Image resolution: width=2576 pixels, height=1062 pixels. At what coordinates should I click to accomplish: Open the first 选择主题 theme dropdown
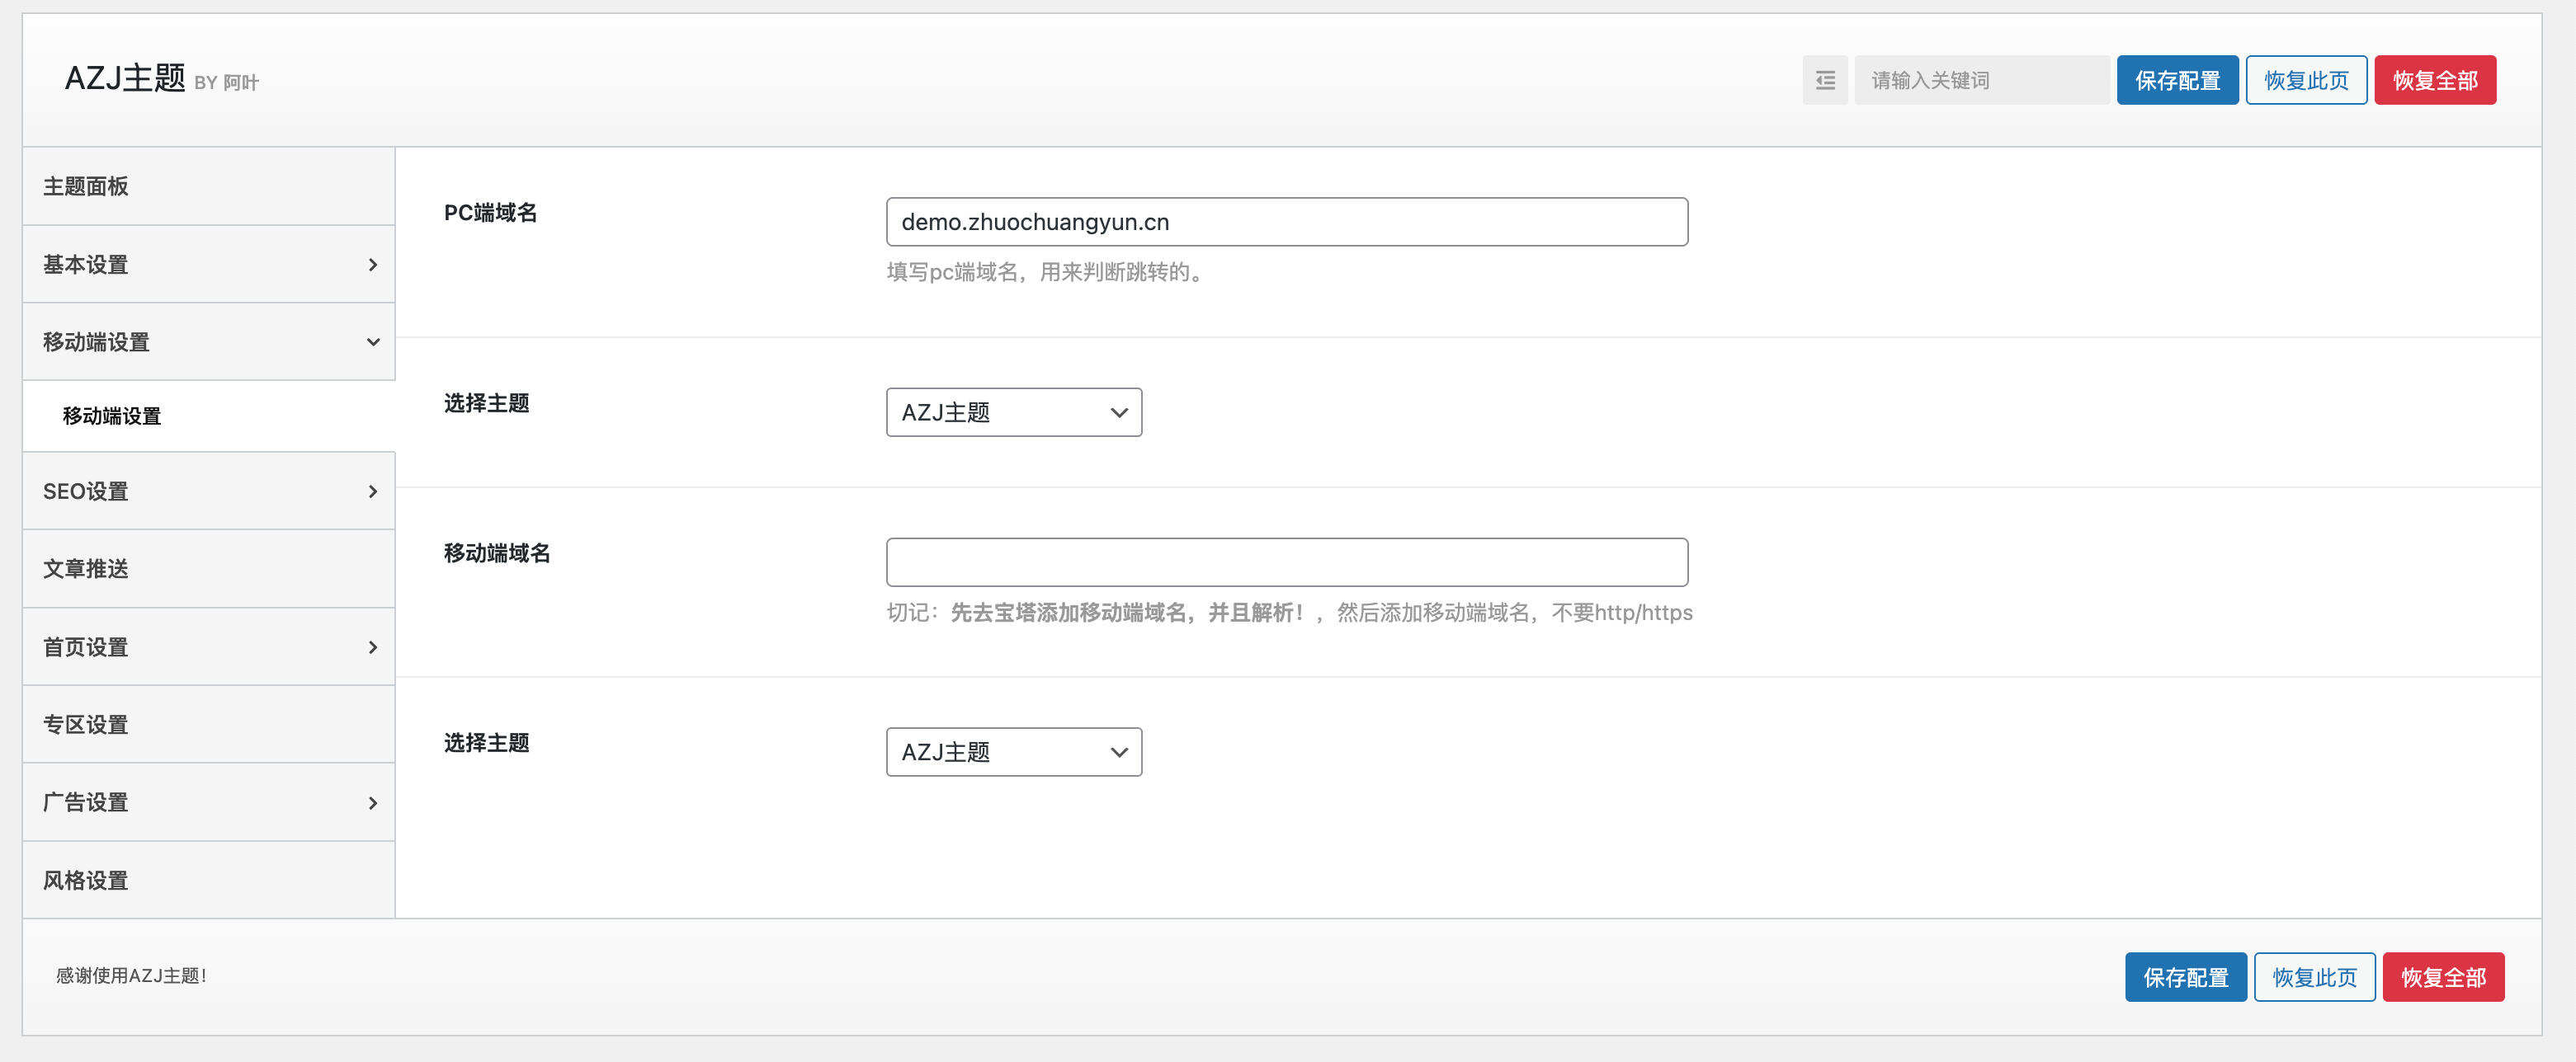click(1013, 411)
